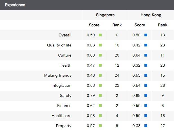Click the Quality of life row label
Screen dimensions: 174x131
[x=59, y=45]
